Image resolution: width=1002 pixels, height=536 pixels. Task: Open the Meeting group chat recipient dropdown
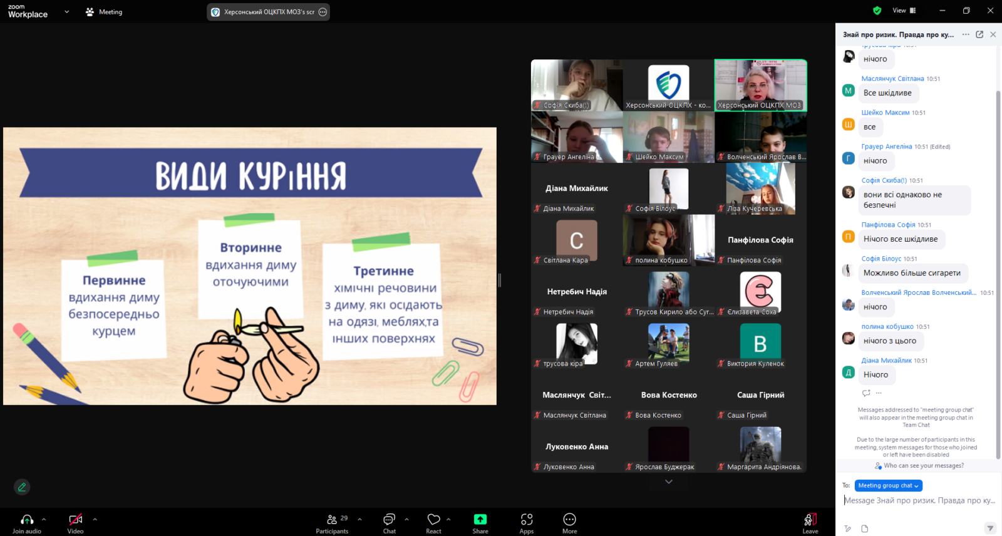pos(888,485)
